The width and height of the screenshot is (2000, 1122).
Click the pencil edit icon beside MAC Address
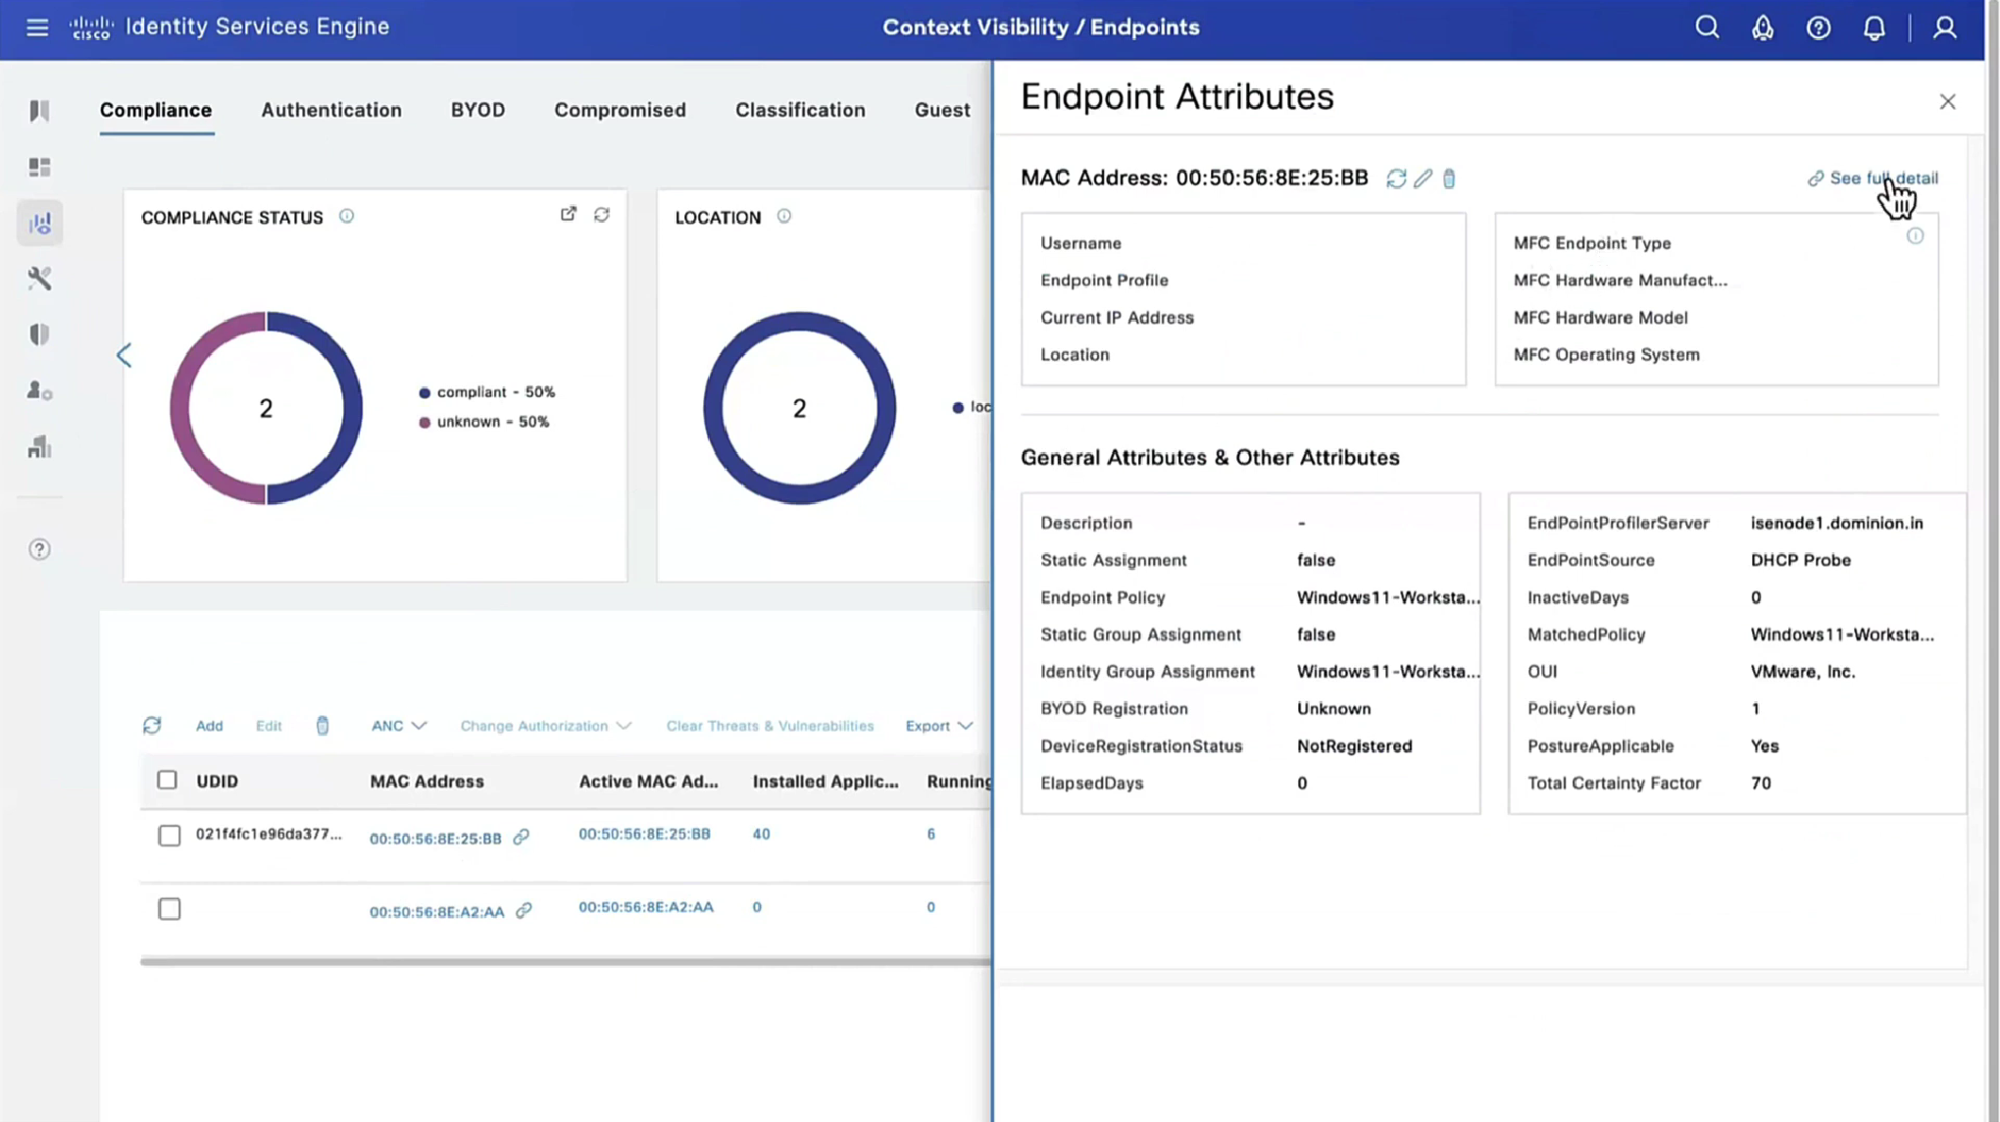[x=1423, y=178]
